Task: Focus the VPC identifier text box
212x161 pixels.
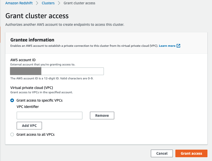Action: tap(50, 116)
